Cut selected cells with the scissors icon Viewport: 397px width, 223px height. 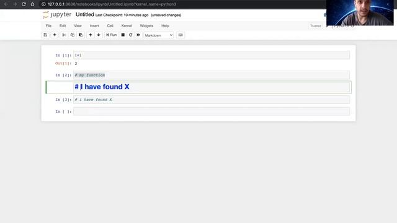64,35
